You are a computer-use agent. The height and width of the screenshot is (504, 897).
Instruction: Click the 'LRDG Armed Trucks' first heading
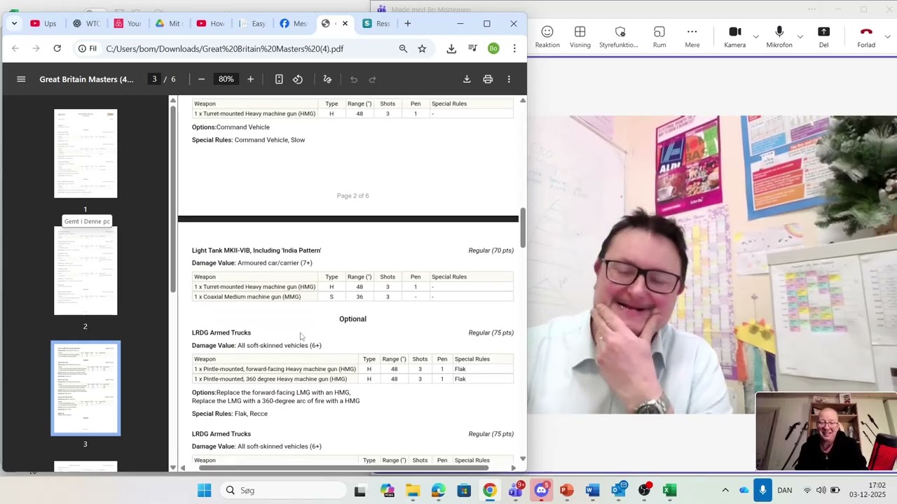pos(221,332)
